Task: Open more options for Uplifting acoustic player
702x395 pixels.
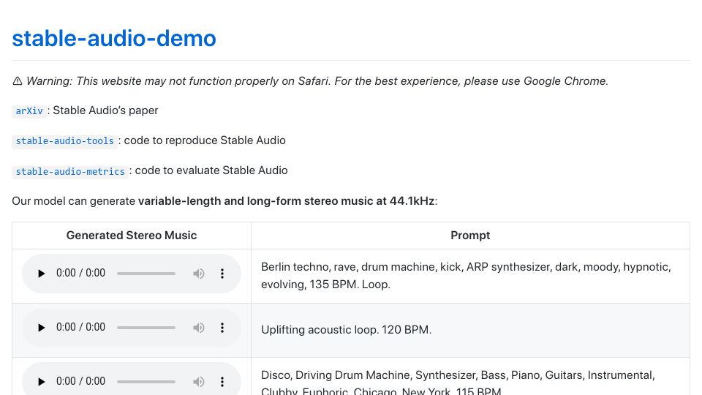Action: [222, 328]
